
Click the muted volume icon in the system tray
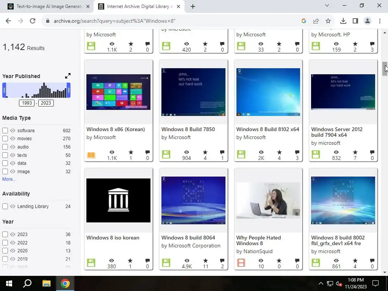tap(339, 284)
